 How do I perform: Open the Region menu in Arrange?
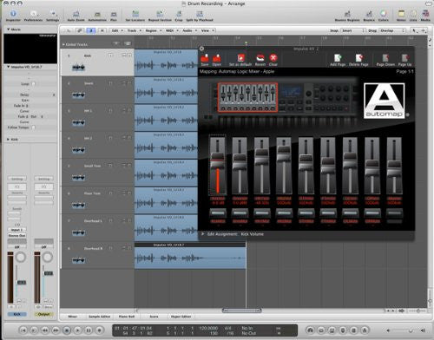(x=153, y=30)
